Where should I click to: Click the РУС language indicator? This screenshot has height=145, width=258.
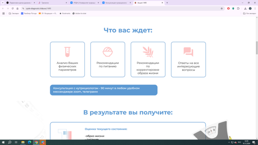(x=240, y=142)
